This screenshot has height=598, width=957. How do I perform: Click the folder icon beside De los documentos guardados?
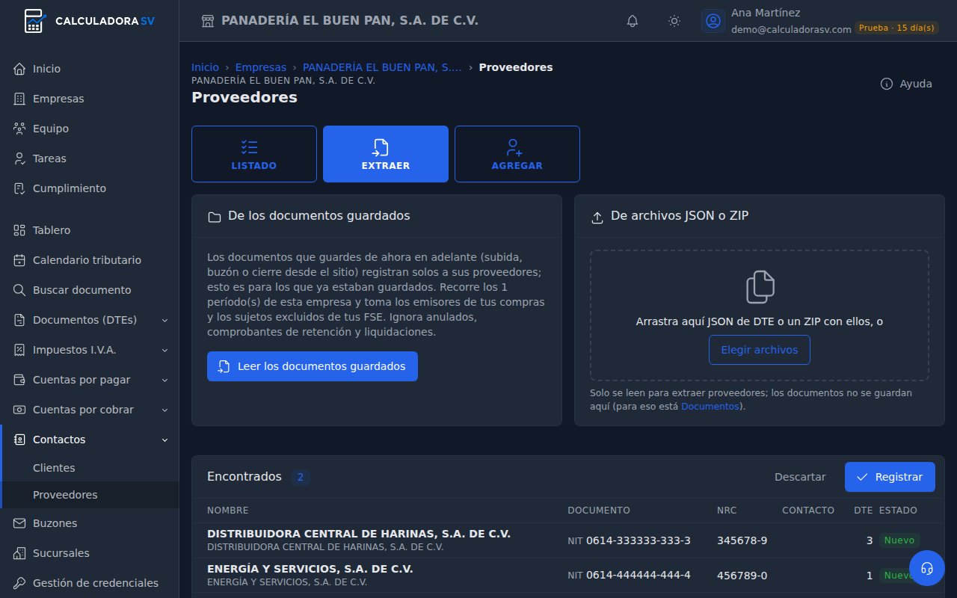click(x=215, y=217)
